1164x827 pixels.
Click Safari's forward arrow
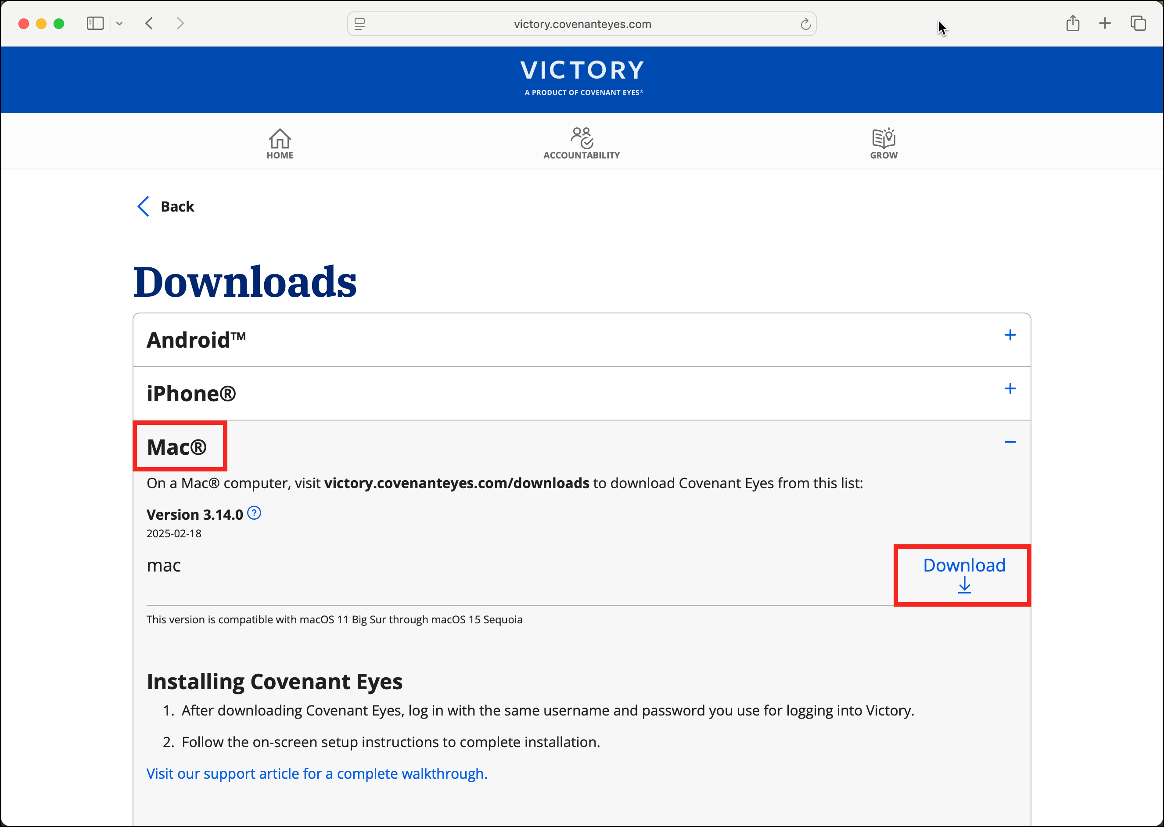click(180, 23)
